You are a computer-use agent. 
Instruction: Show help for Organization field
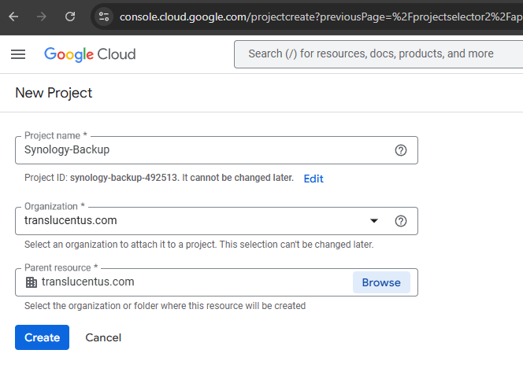click(x=401, y=221)
